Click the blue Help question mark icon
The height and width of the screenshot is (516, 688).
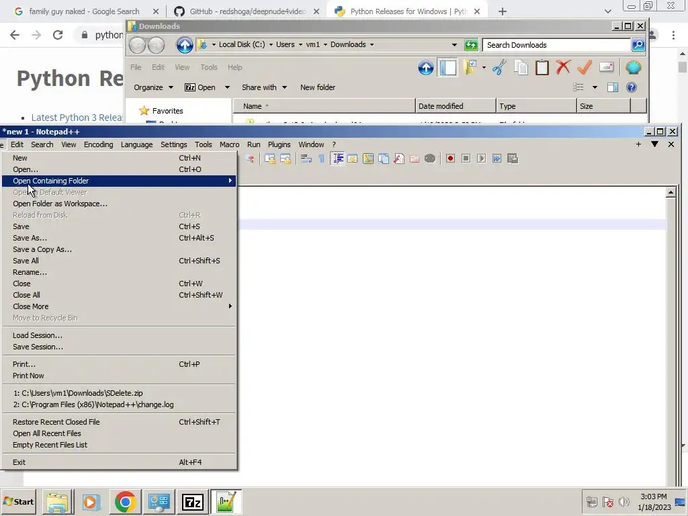632,87
